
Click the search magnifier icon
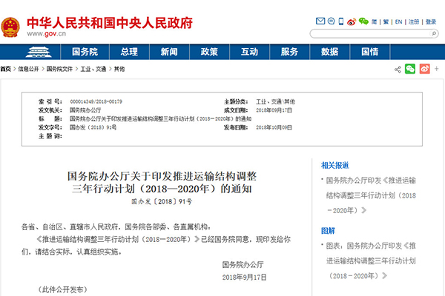434,34
